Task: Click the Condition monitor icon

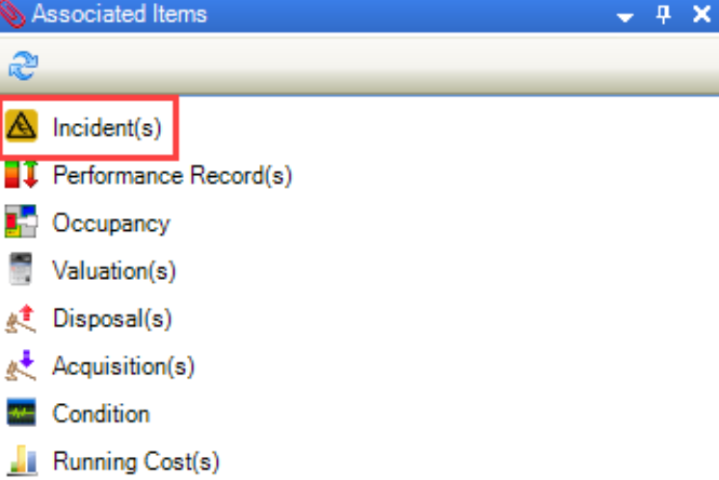Action: coord(21,414)
